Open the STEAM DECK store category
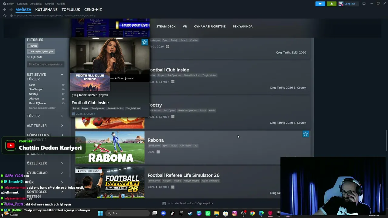The image size is (388, 218). [166, 26]
